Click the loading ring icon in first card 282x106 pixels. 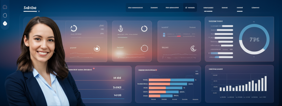pos(74,28)
